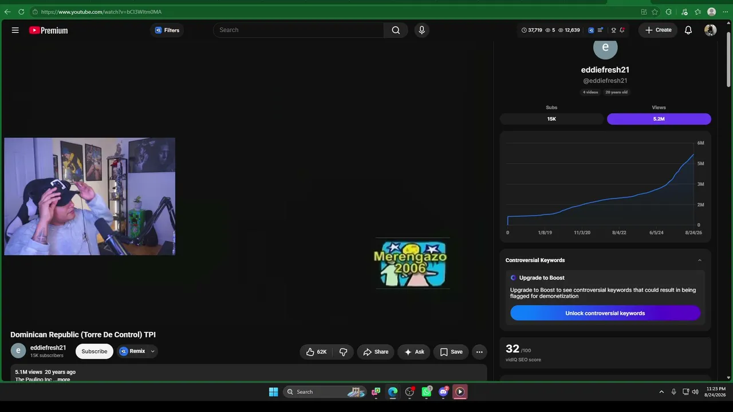733x412 pixels.
Task: Click the webcam overlay in the video
Action: (x=90, y=196)
